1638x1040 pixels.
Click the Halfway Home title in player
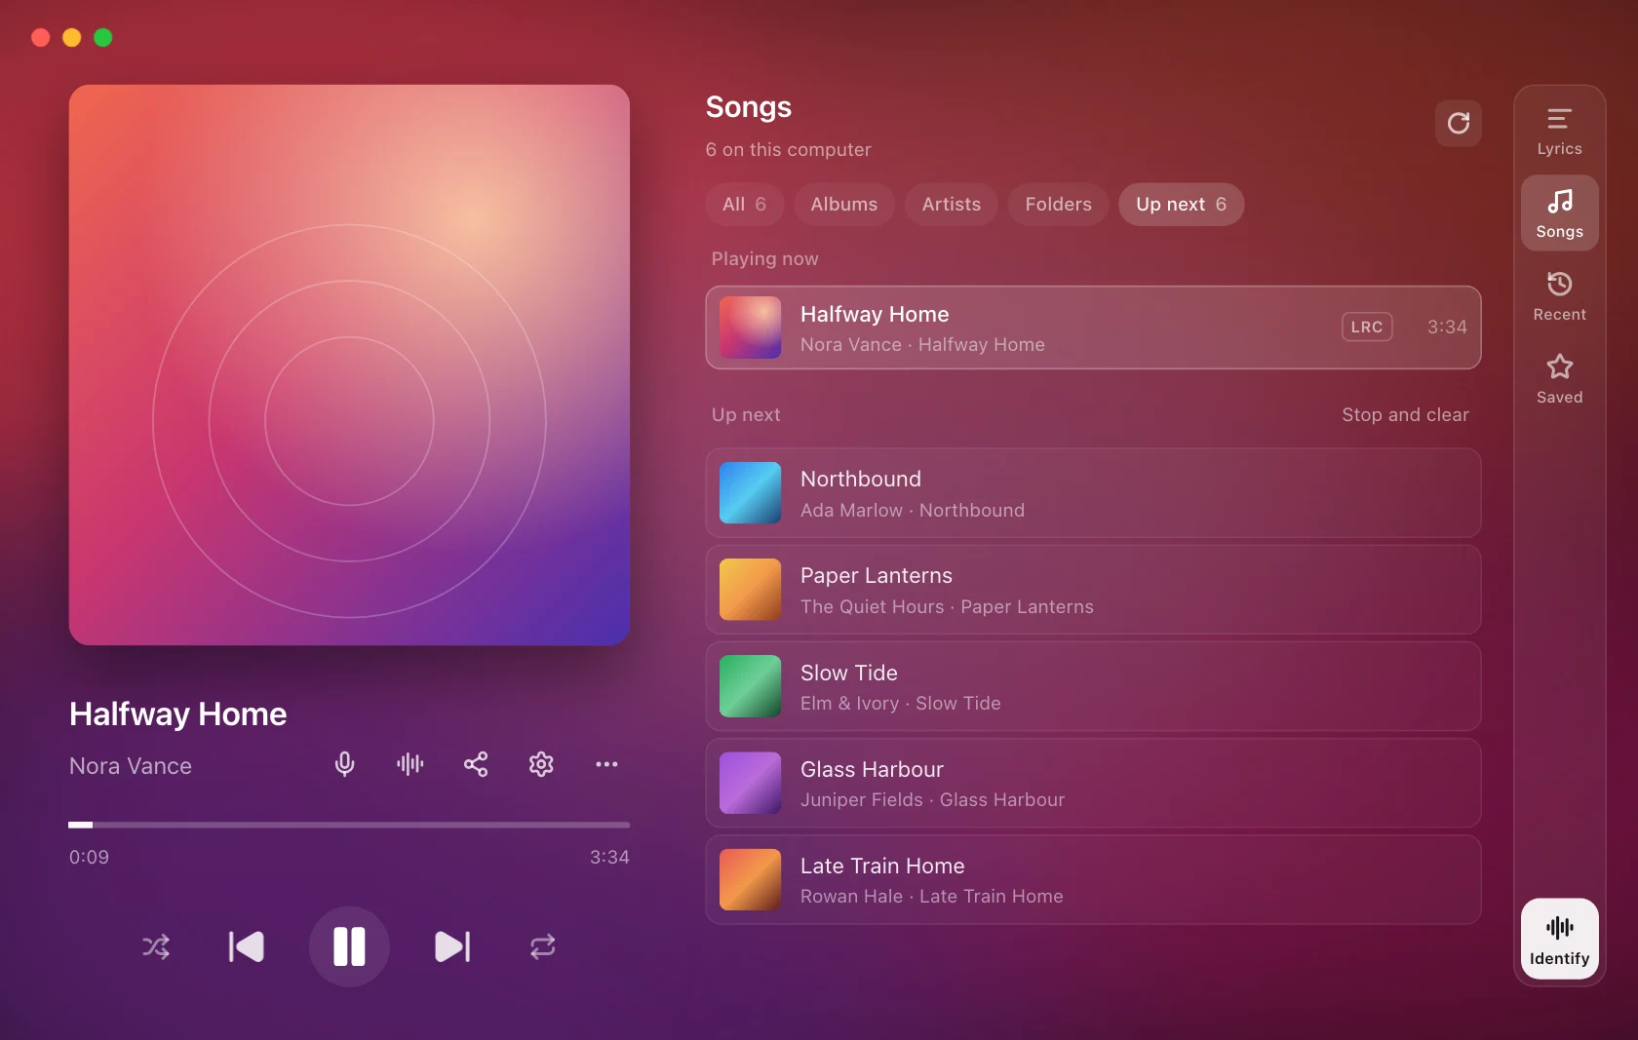(x=177, y=714)
